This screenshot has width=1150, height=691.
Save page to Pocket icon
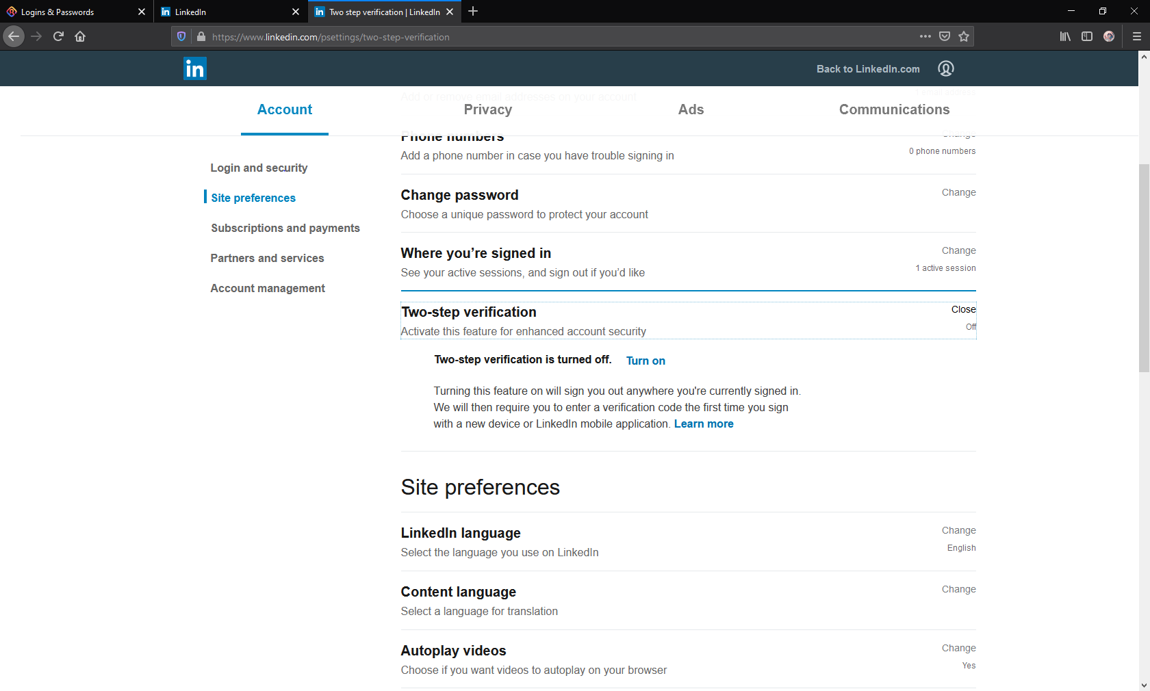click(x=945, y=36)
